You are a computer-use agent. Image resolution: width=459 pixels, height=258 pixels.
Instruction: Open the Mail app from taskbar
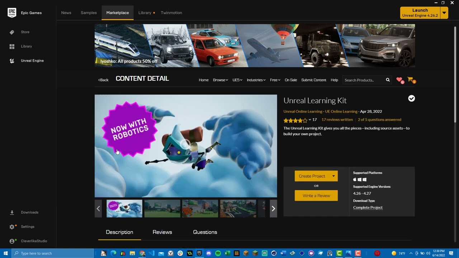click(161, 253)
